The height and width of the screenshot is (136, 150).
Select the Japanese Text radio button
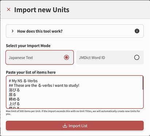[x=67, y=57]
